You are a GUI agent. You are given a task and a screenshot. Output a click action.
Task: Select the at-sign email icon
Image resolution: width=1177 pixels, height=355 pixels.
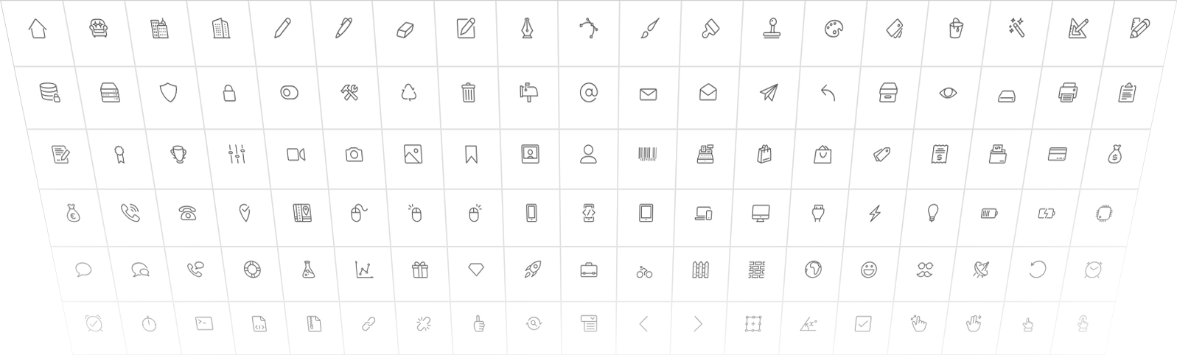pyautogui.click(x=588, y=92)
